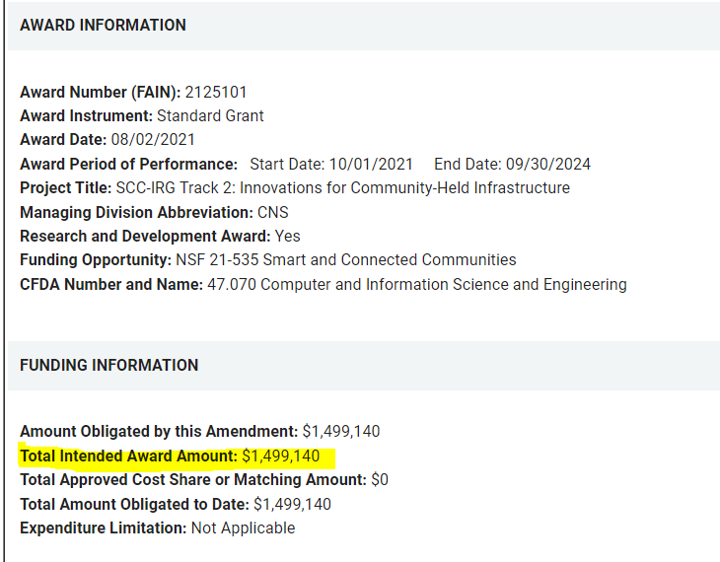Click the Total Amount Obligated to Date label
This screenshot has height=562, width=720.
click(134, 505)
